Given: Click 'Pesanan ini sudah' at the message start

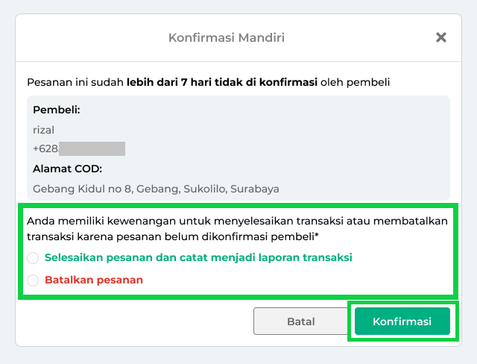Looking at the screenshot, I should click(75, 82).
